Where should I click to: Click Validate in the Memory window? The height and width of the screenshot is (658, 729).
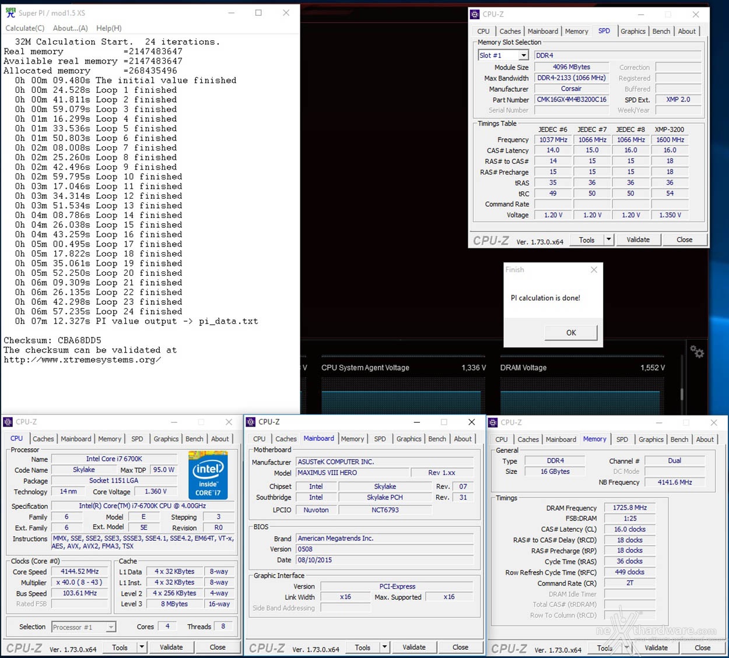point(656,648)
